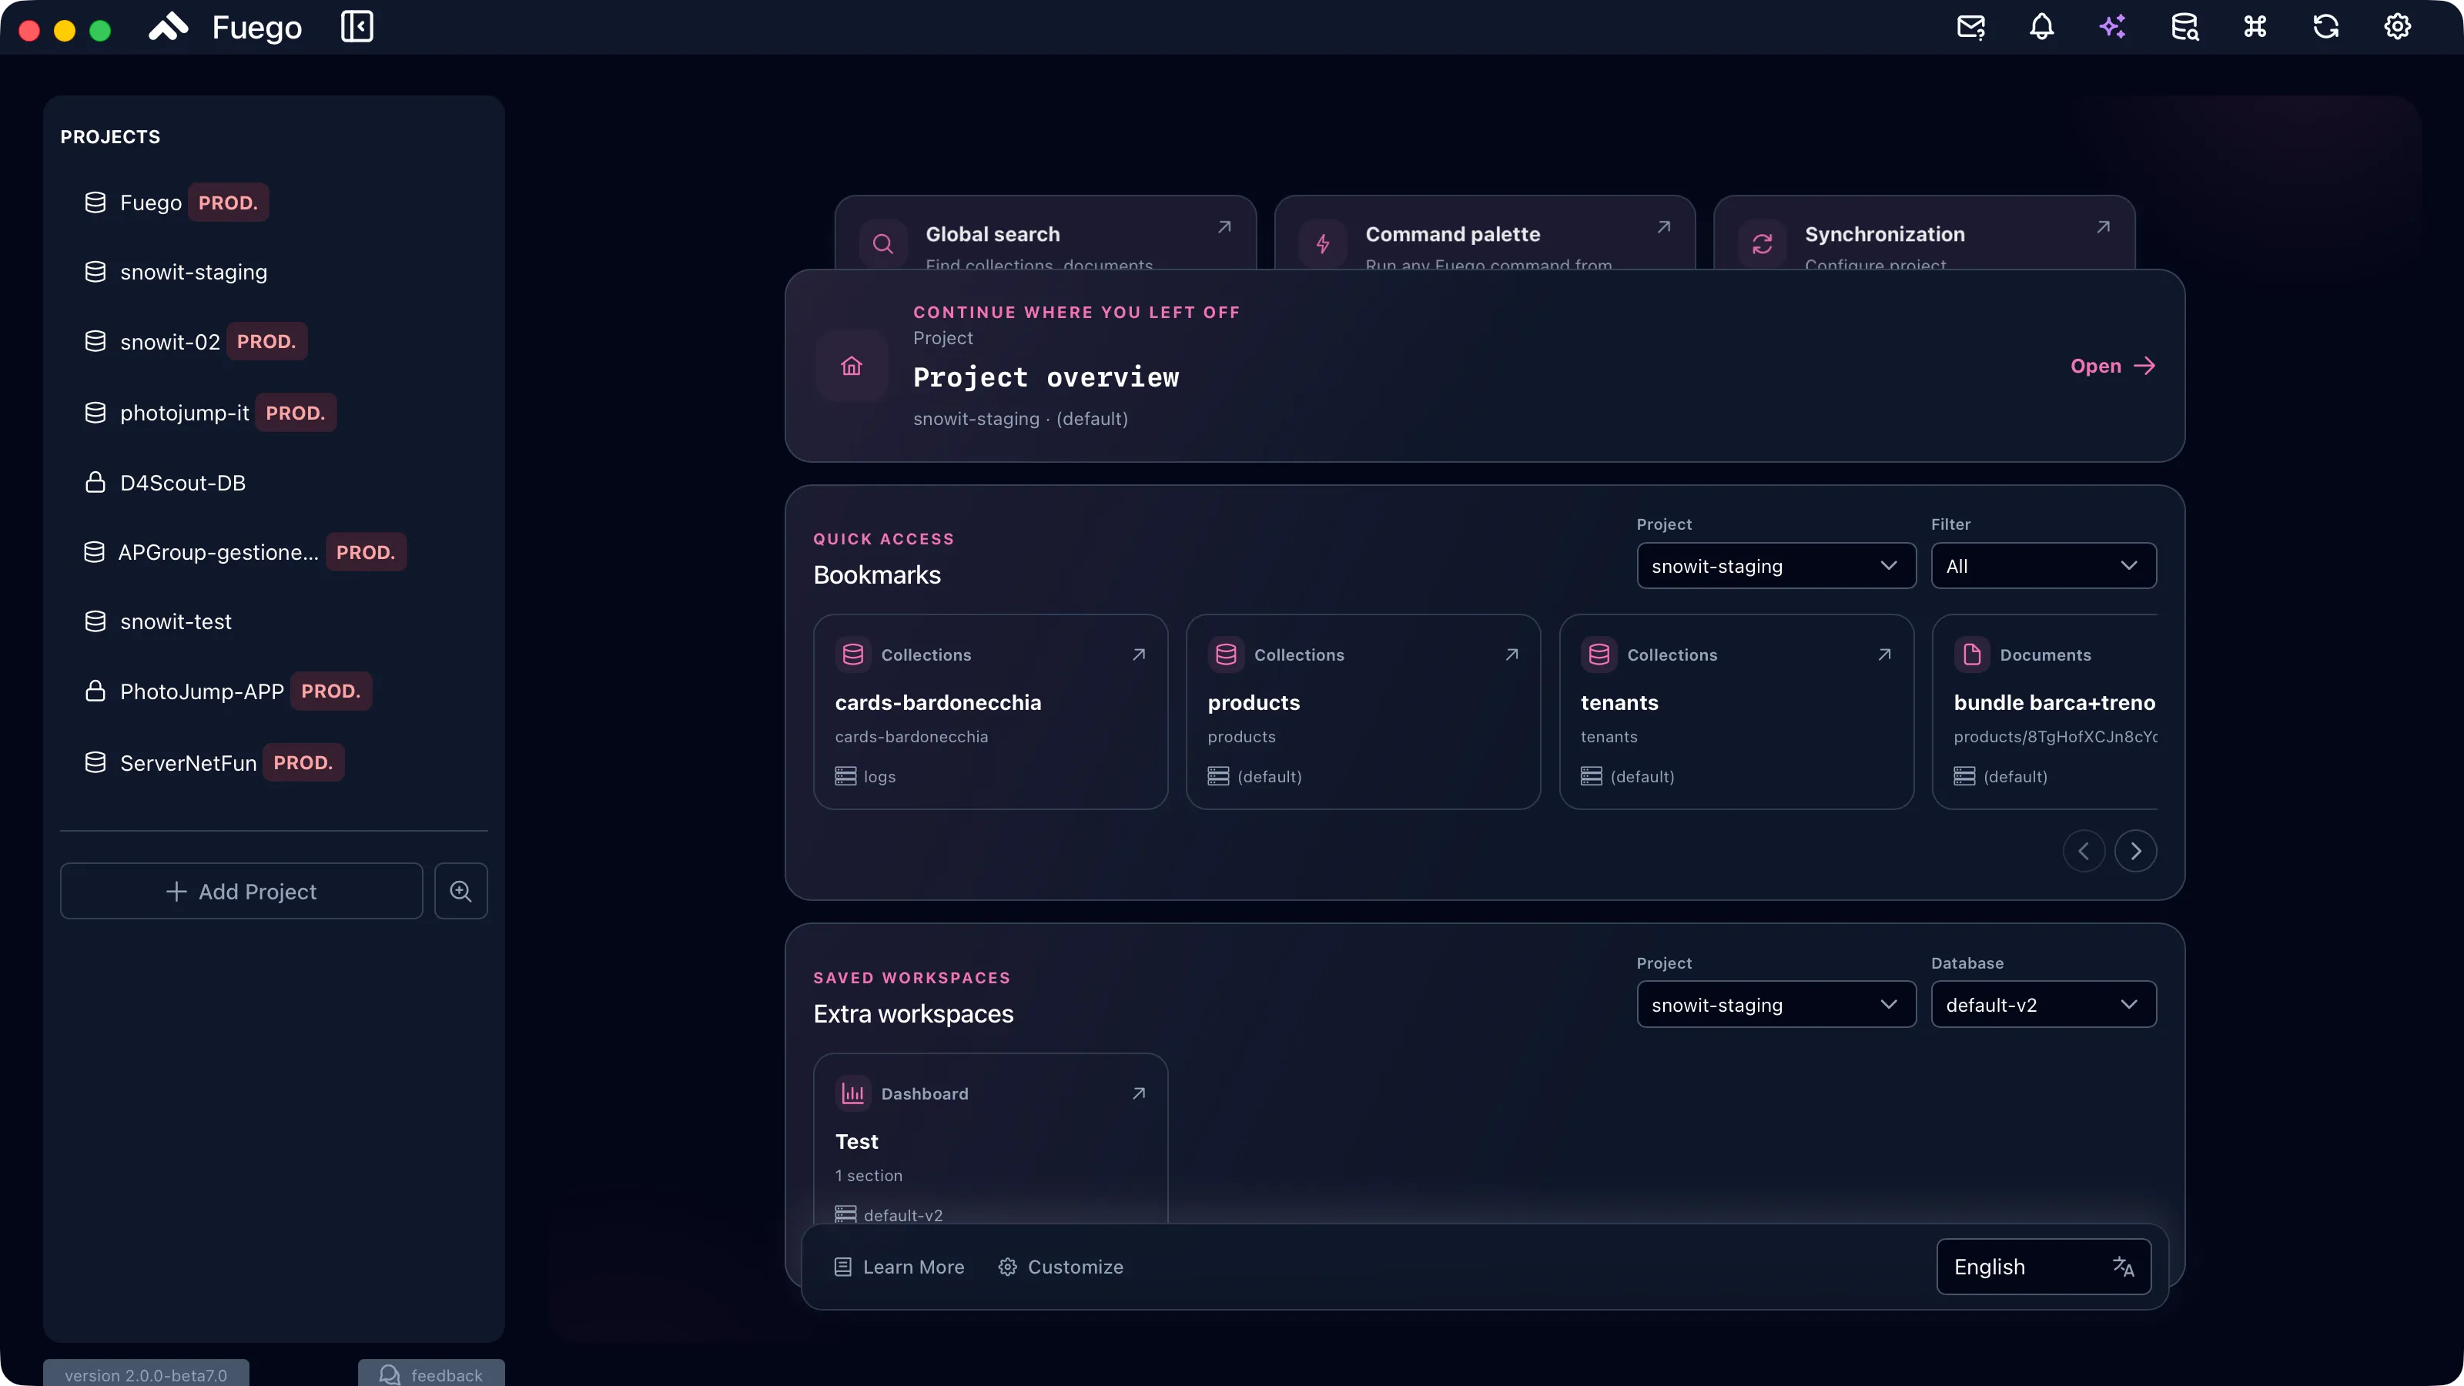Click the Dashboard chart icon on Test card
This screenshot has height=1386, width=2464.
click(x=853, y=1093)
